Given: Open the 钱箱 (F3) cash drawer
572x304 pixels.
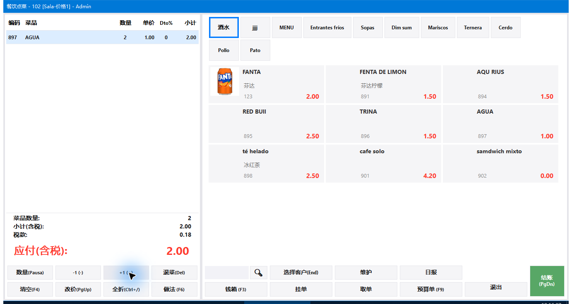Looking at the screenshot, I should pos(236,290).
